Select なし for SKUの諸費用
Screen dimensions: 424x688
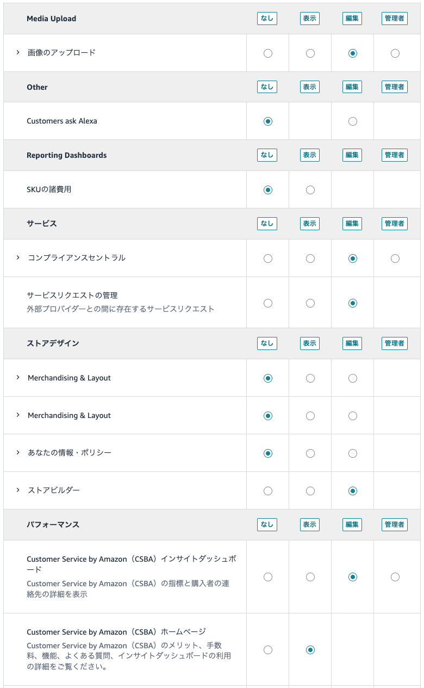point(267,190)
